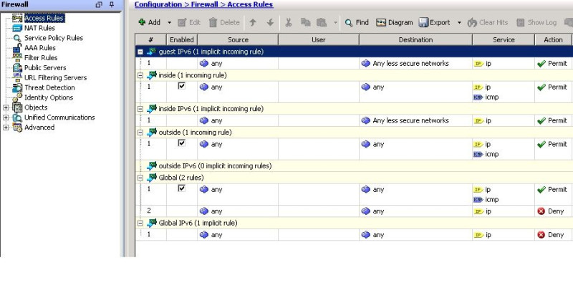
Task: Collapse the guest IPv6 rule group
Action: [x=140, y=52]
